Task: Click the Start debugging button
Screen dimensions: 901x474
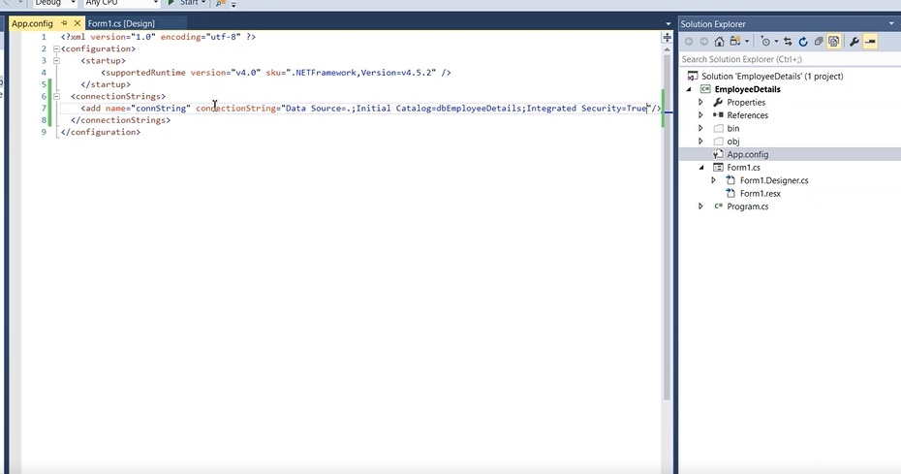Action: tap(182, 3)
